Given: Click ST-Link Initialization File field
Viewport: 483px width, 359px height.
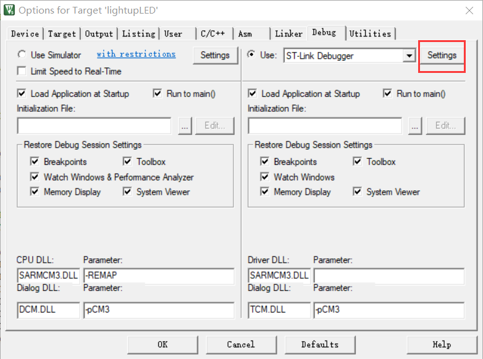Looking at the screenshot, I should [325, 125].
